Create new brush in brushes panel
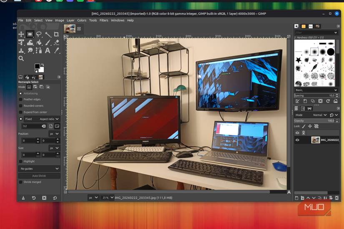The height and width of the screenshot is (229, 344). (305, 101)
